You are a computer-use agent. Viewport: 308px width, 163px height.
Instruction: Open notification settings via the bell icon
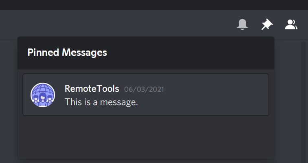coord(242,24)
